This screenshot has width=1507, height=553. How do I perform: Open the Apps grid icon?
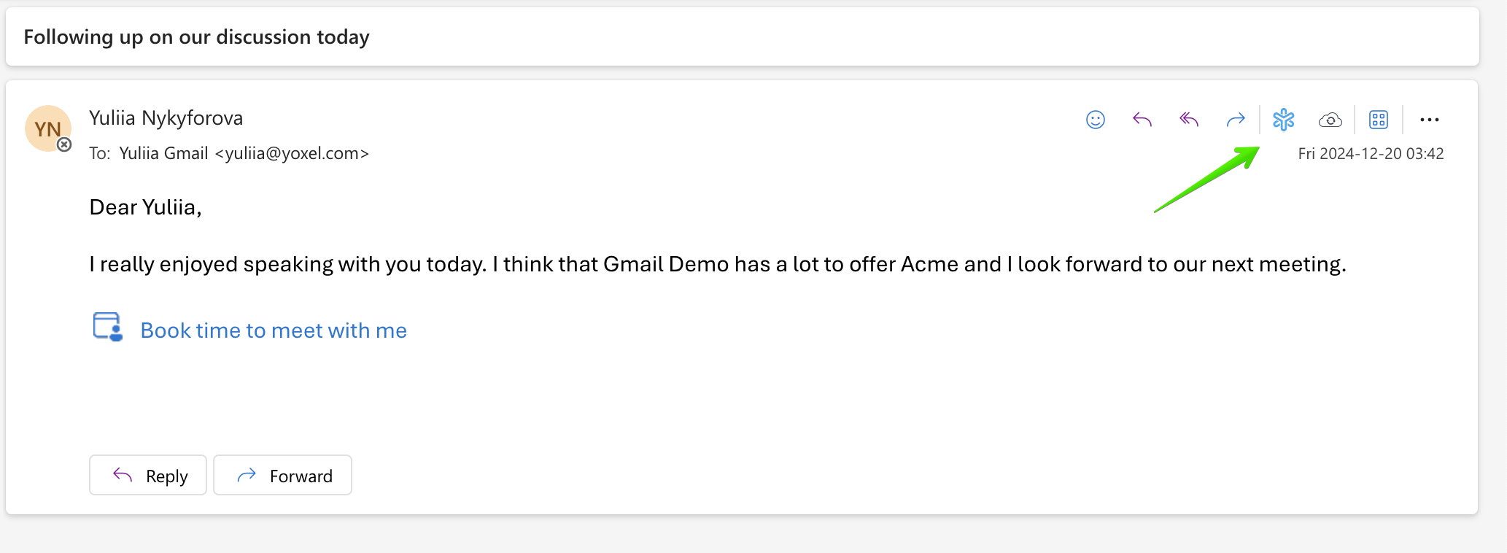click(1378, 120)
